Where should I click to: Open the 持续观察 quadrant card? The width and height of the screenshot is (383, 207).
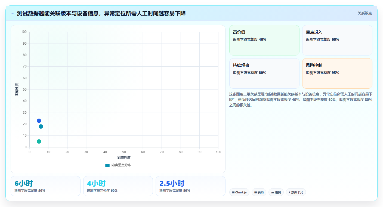coord(264,73)
